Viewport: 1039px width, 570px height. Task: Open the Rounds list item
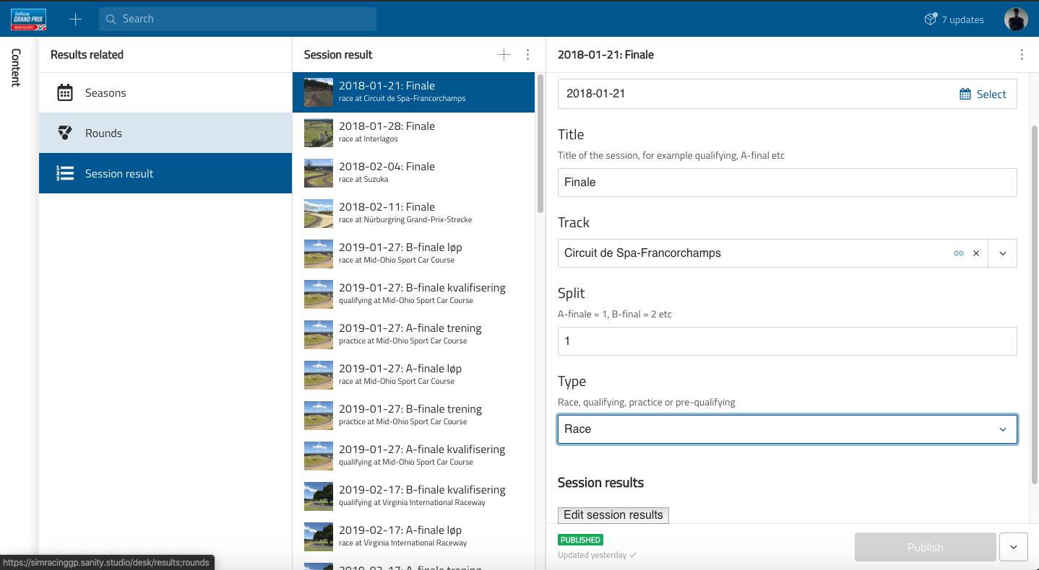[x=165, y=133]
